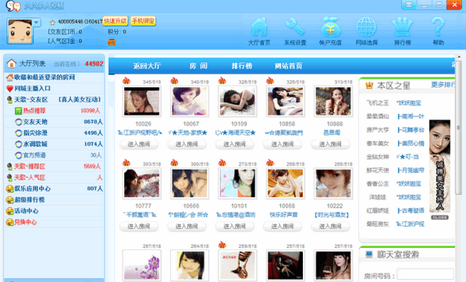The image size is (466, 282).
Task: Open 排行榜 crown icon in header
Action: pyautogui.click(x=402, y=28)
